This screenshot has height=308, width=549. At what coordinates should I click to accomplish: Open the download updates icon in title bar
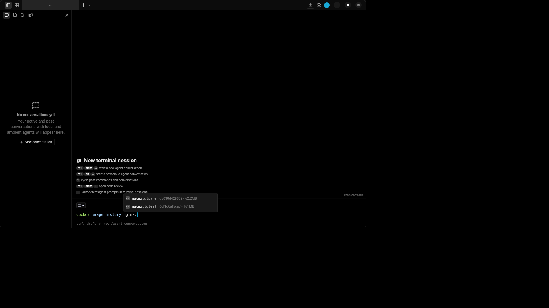coord(311,5)
